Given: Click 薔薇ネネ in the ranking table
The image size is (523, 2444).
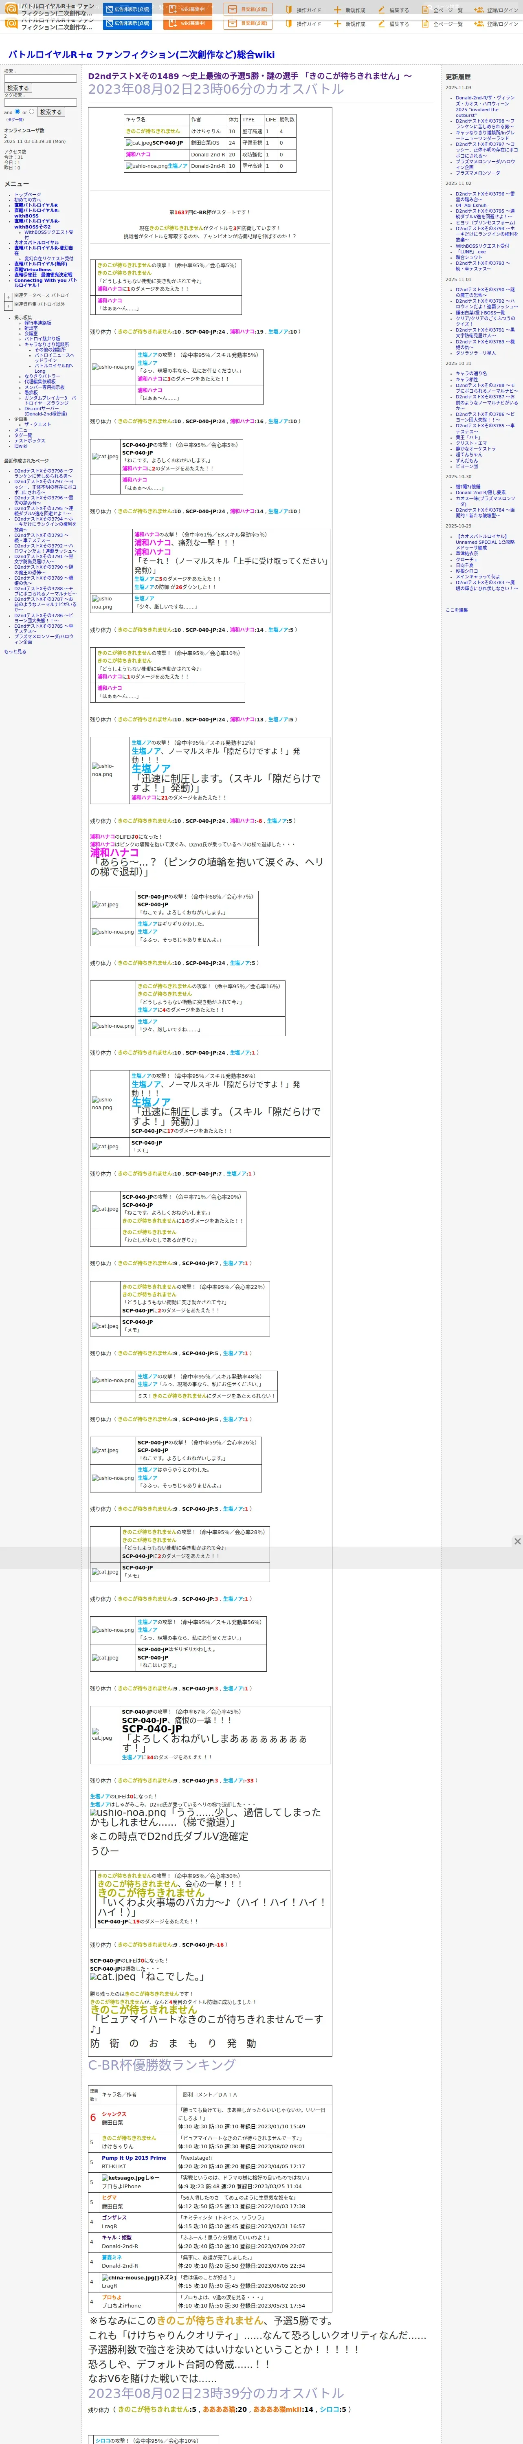Looking at the screenshot, I should pyautogui.click(x=111, y=2258).
